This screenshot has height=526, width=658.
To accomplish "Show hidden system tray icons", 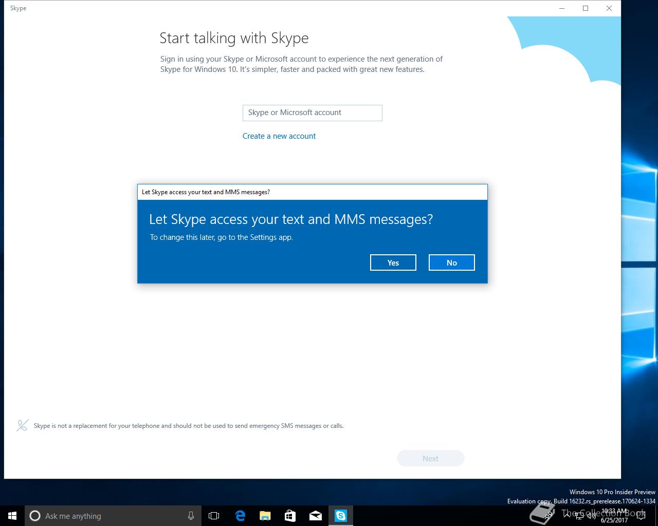I will pyautogui.click(x=568, y=516).
